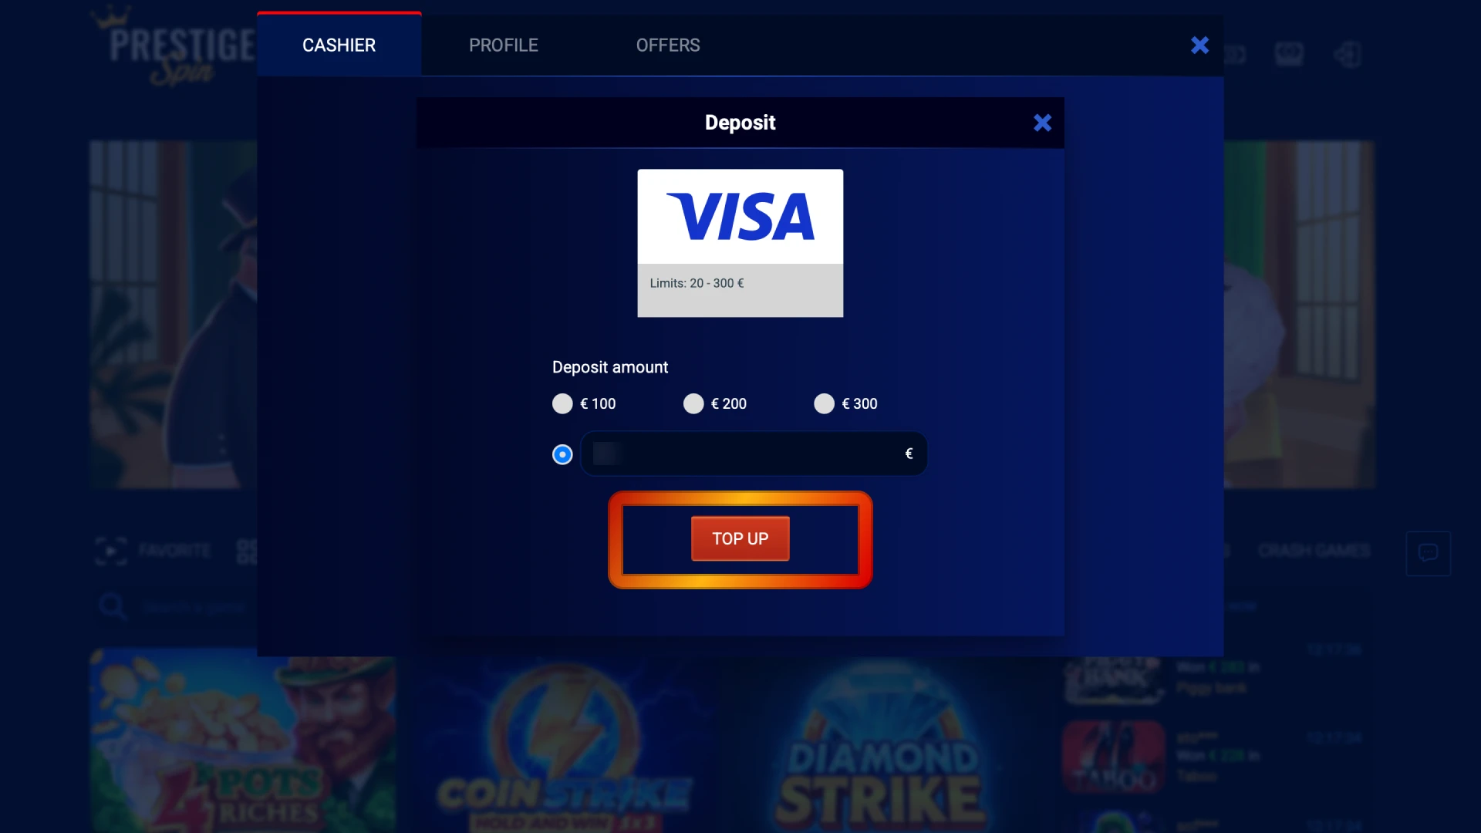This screenshot has height=833, width=1481.
Task: Switch to the Offers tab
Action: pos(668,45)
